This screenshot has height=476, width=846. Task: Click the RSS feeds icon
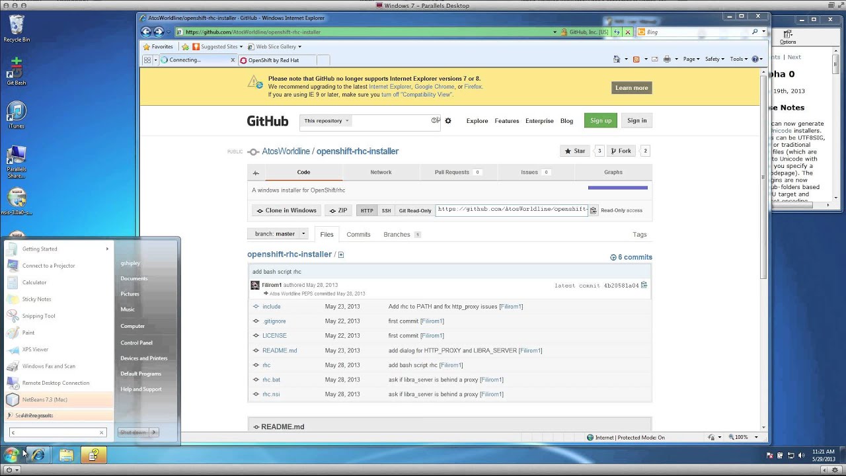tap(636, 59)
